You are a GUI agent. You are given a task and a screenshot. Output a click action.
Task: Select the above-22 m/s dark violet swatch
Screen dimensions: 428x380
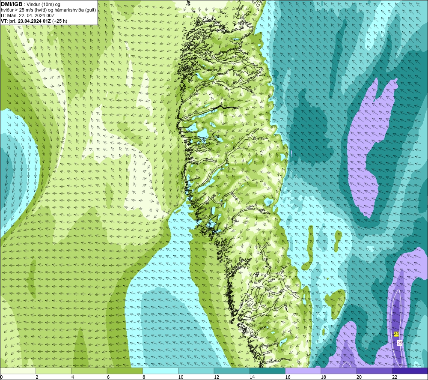(x=410, y=371)
